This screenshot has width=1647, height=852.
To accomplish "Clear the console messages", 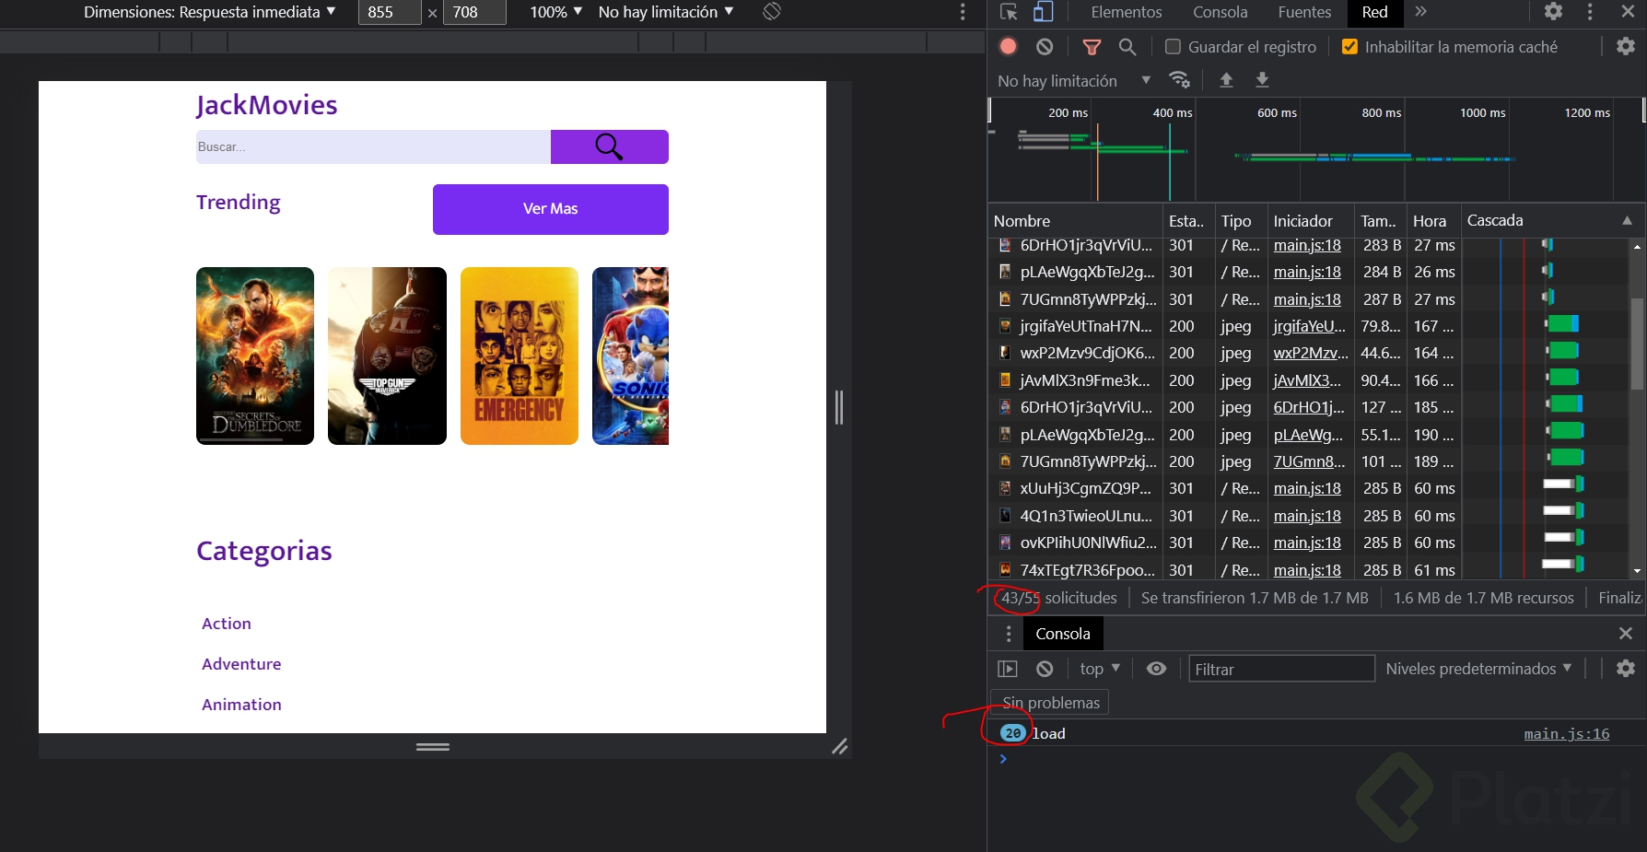I will pyautogui.click(x=1044, y=669).
